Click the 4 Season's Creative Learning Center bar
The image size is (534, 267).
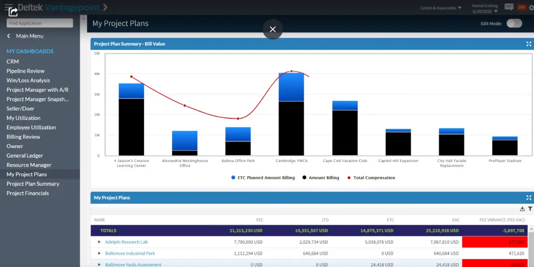[131, 119]
